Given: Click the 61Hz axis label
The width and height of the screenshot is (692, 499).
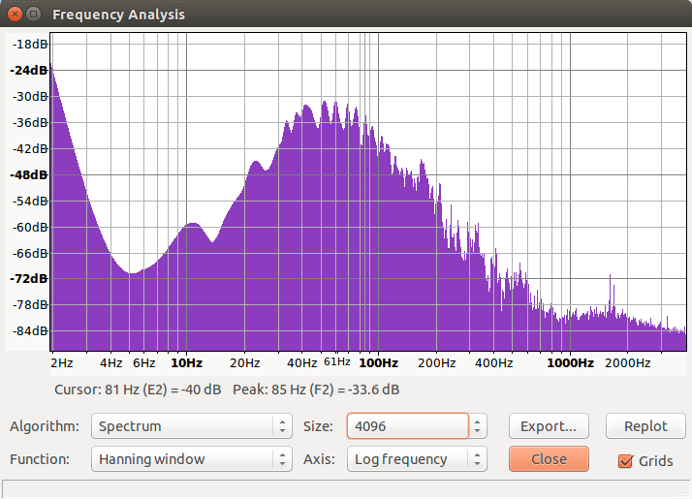Looking at the screenshot, I should coord(336,361).
